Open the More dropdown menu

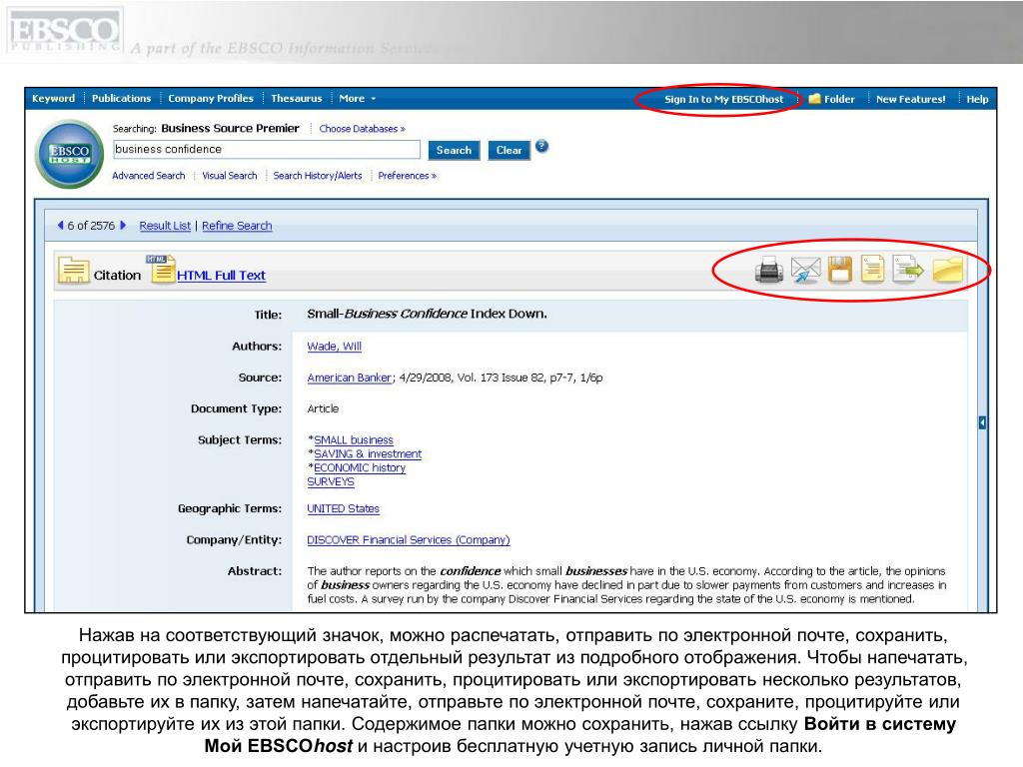pos(357,99)
